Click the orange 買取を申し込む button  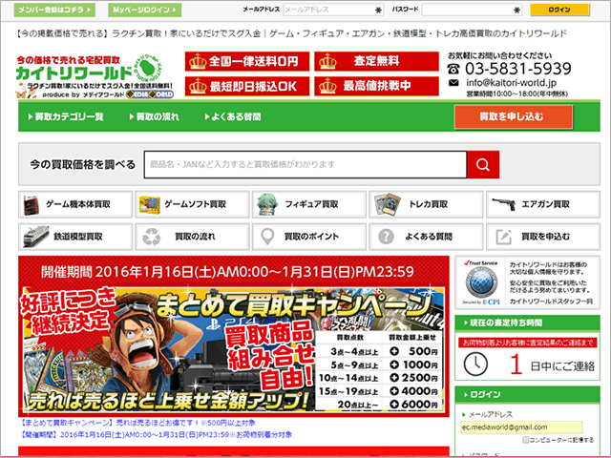tap(514, 116)
